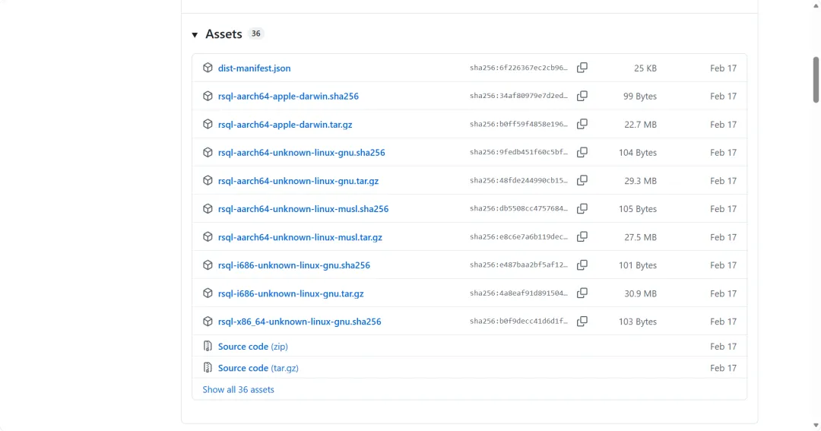Download rsql-aarch64-apple-darwin.tar.gz archive
Viewport: 821px width, 431px height.
(x=284, y=125)
